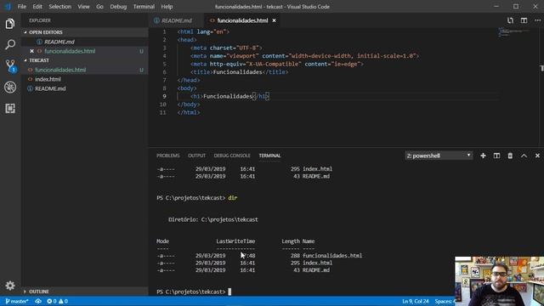
Task: Open errors and warnings count in status bar
Action: click(57, 301)
